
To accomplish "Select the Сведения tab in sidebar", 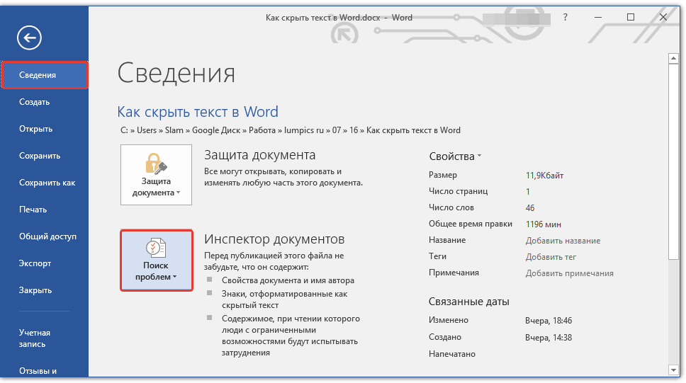I will [x=45, y=75].
